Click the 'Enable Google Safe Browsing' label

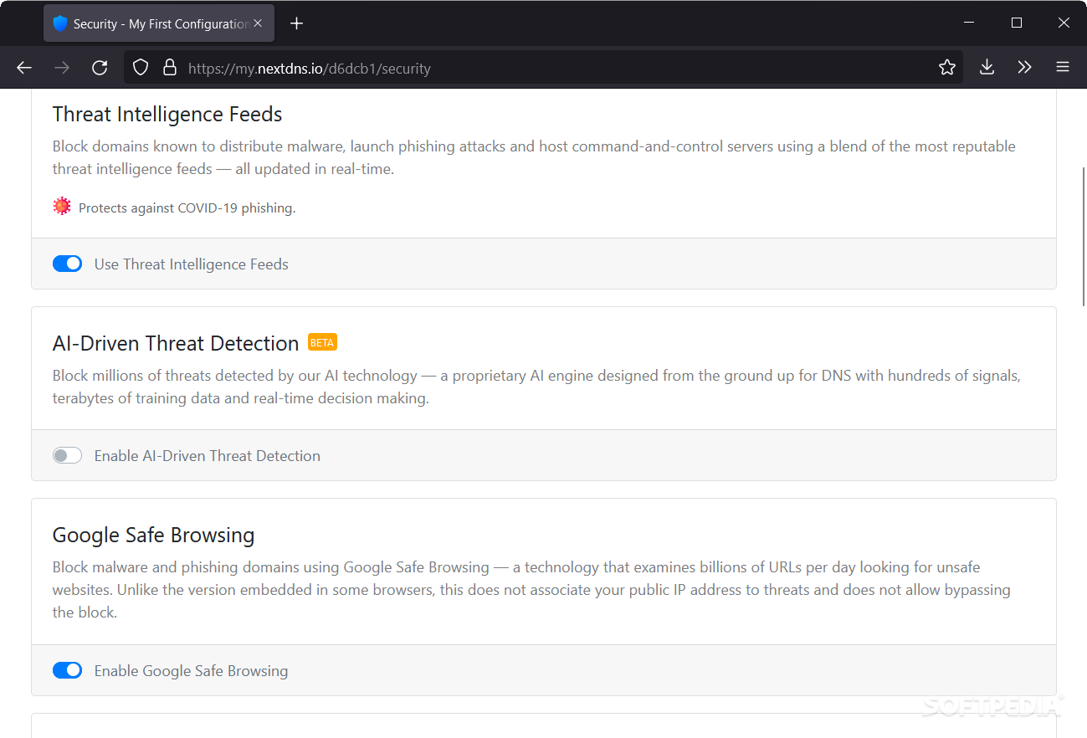192,671
